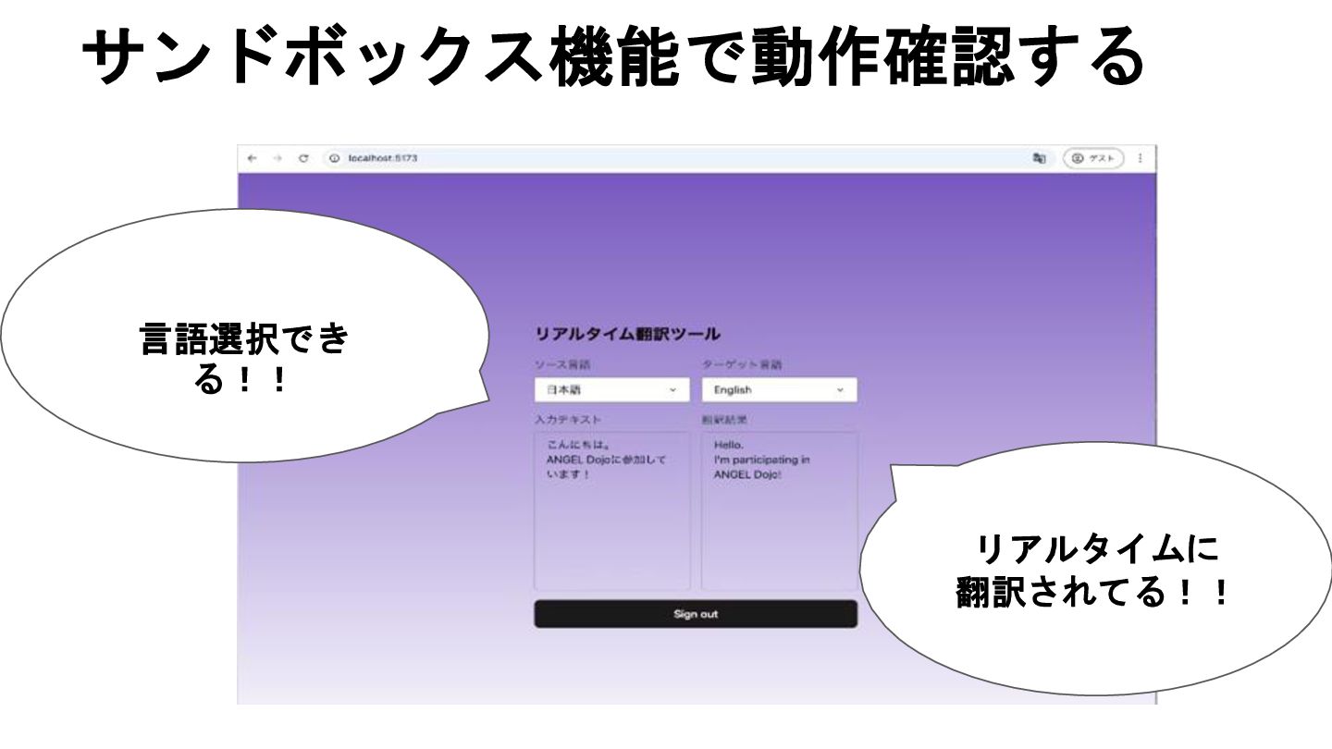The width and height of the screenshot is (1332, 749).
Task: Open the target language dropdown showing English
Action: pos(779,390)
